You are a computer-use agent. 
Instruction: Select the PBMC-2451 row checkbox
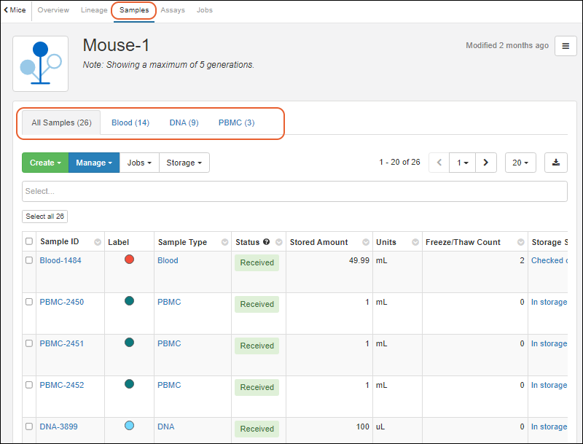coord(29,343)
